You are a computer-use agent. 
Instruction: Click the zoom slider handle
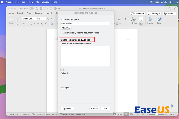tap(156, 114)
